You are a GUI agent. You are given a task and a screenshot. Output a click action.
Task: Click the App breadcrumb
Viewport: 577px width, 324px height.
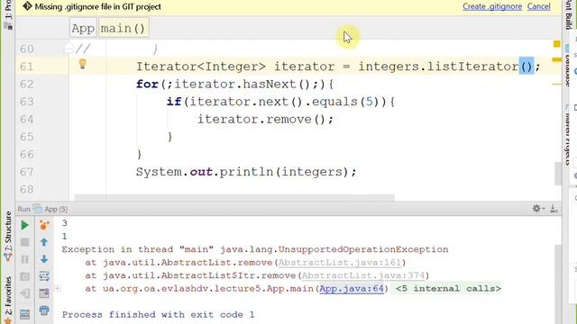83,28
